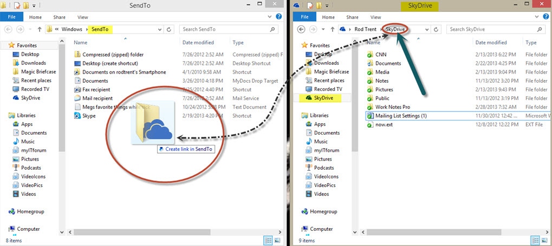
Task: Open View tab in SendTo window
Action: [x=83, y=17]
